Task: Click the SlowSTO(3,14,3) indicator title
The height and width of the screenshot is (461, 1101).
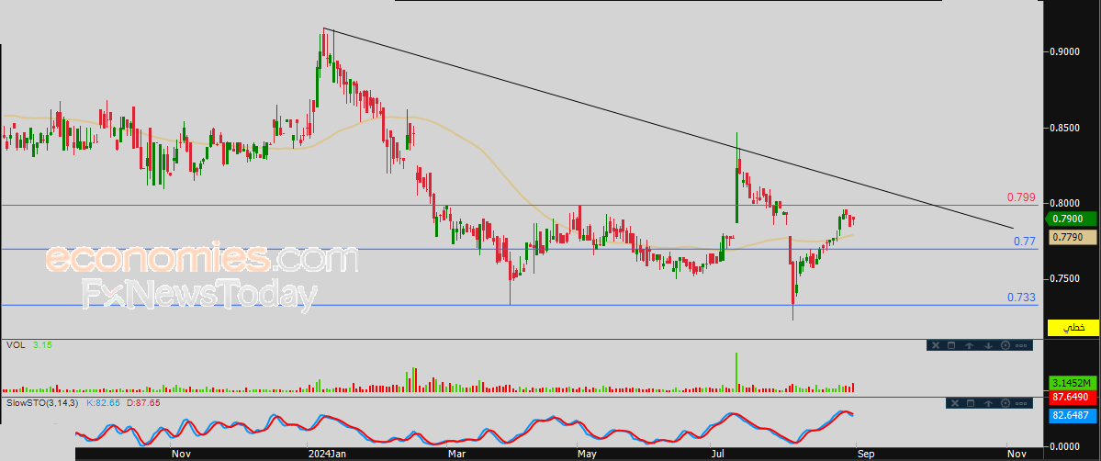Action: click(x=42, y=402)
